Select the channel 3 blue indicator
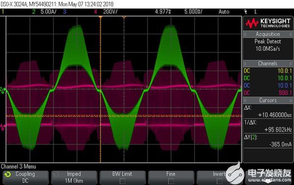The width and height of the screenshot is (294, 185). point(65,12)
